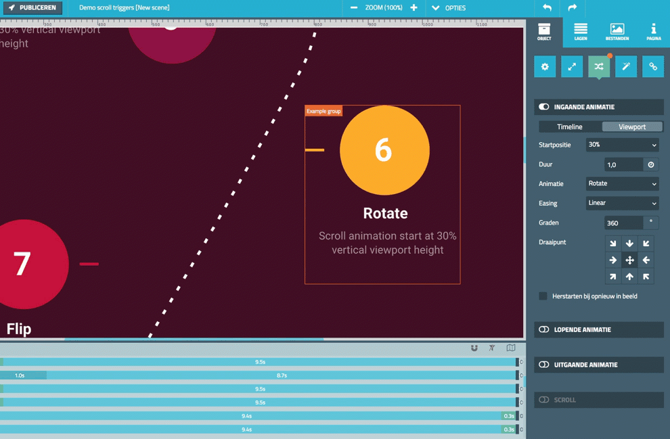Click the undo arrow icon
Viewport: 670px width, 439px height.
[x=547, y=8]
